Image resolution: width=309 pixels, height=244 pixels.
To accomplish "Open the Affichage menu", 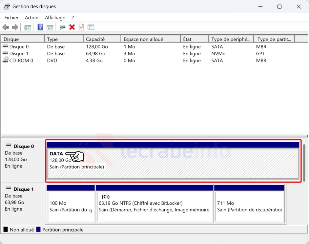I will (55, 18).
